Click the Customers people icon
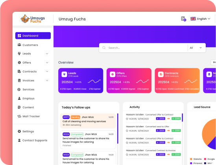216x165 pixels. (x=19, y=45)
